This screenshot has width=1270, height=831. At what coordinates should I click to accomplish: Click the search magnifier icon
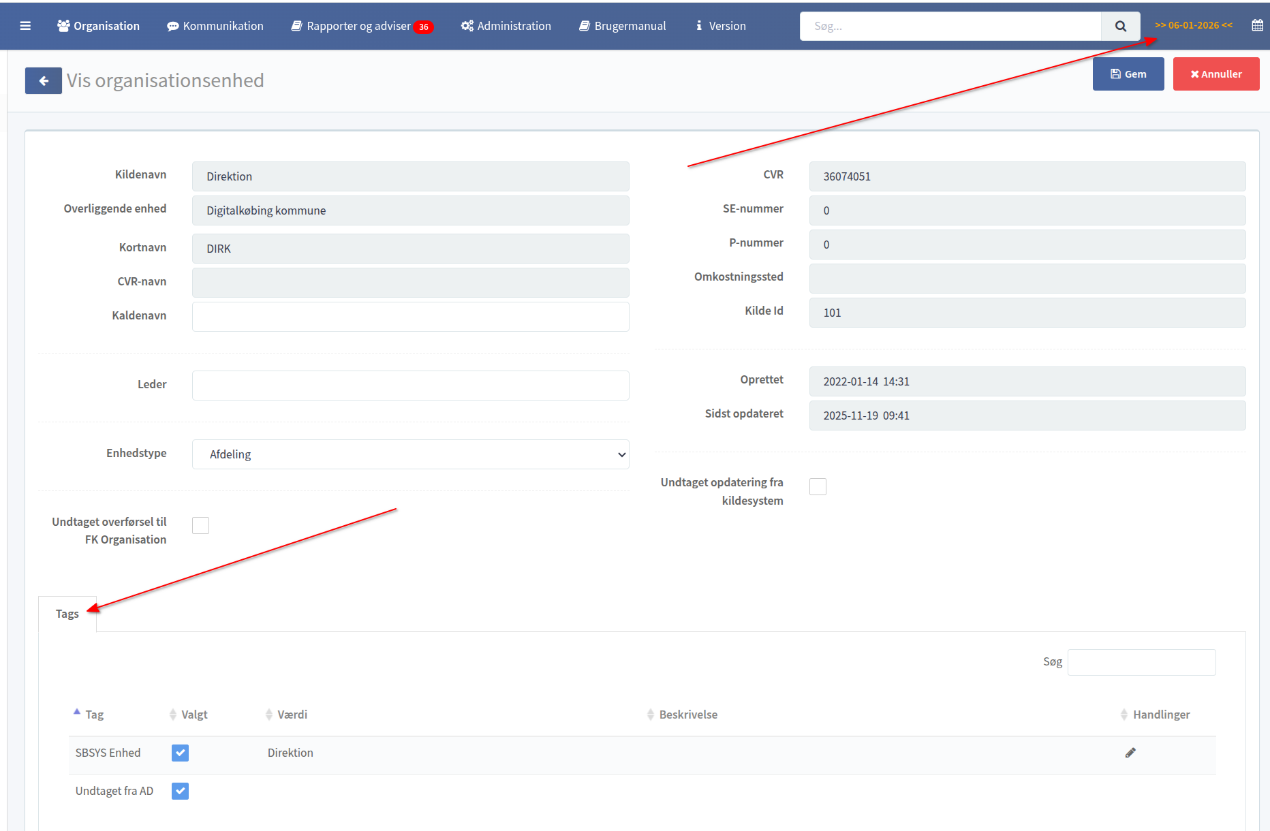(1120, 26)
